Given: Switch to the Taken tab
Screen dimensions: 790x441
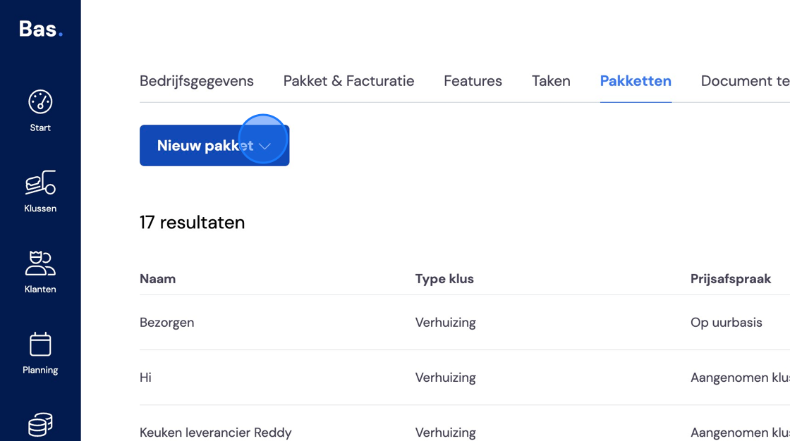Looking at the screenshot, I should tap(551, 81).
